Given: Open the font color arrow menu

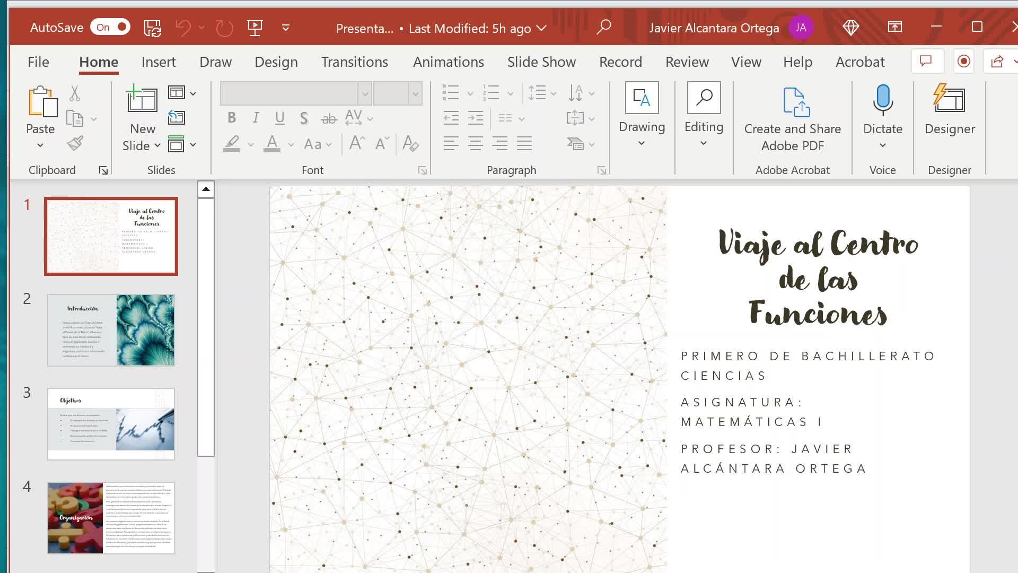Looking at the screenshot, I should point(291,144).
